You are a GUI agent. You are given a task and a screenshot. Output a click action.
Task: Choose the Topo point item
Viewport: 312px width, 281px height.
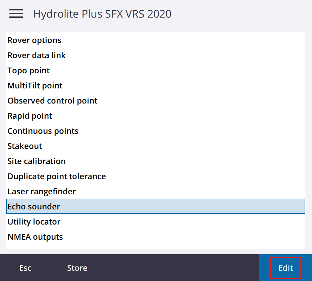point(156,71)
